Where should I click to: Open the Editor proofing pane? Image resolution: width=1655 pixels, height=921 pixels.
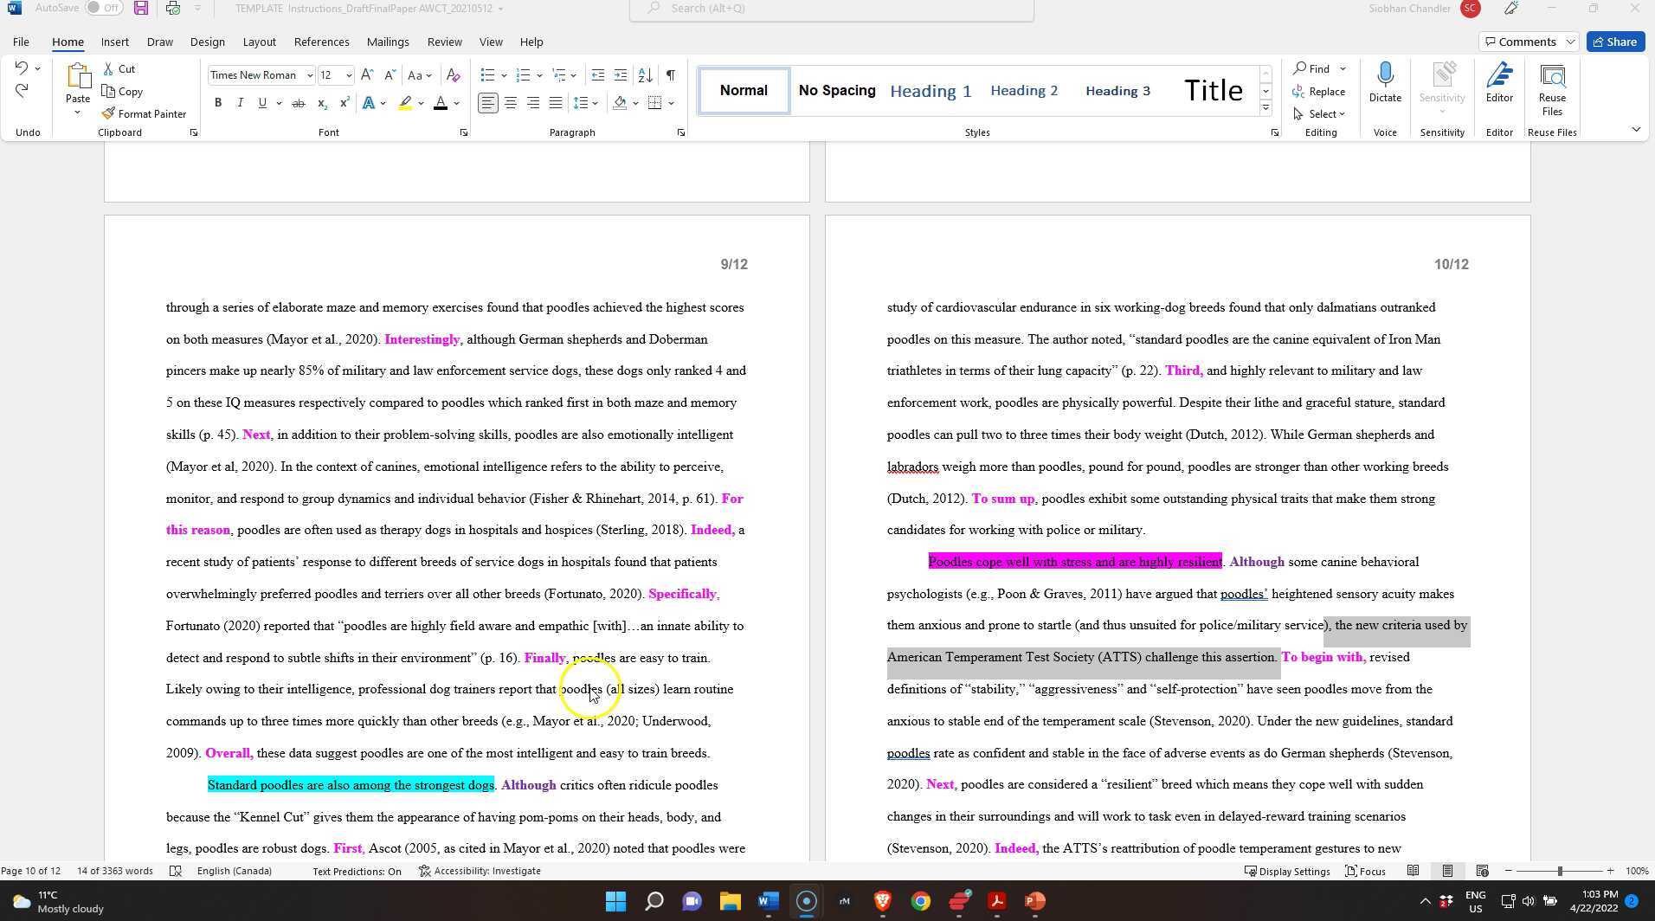coord(1499,82)
